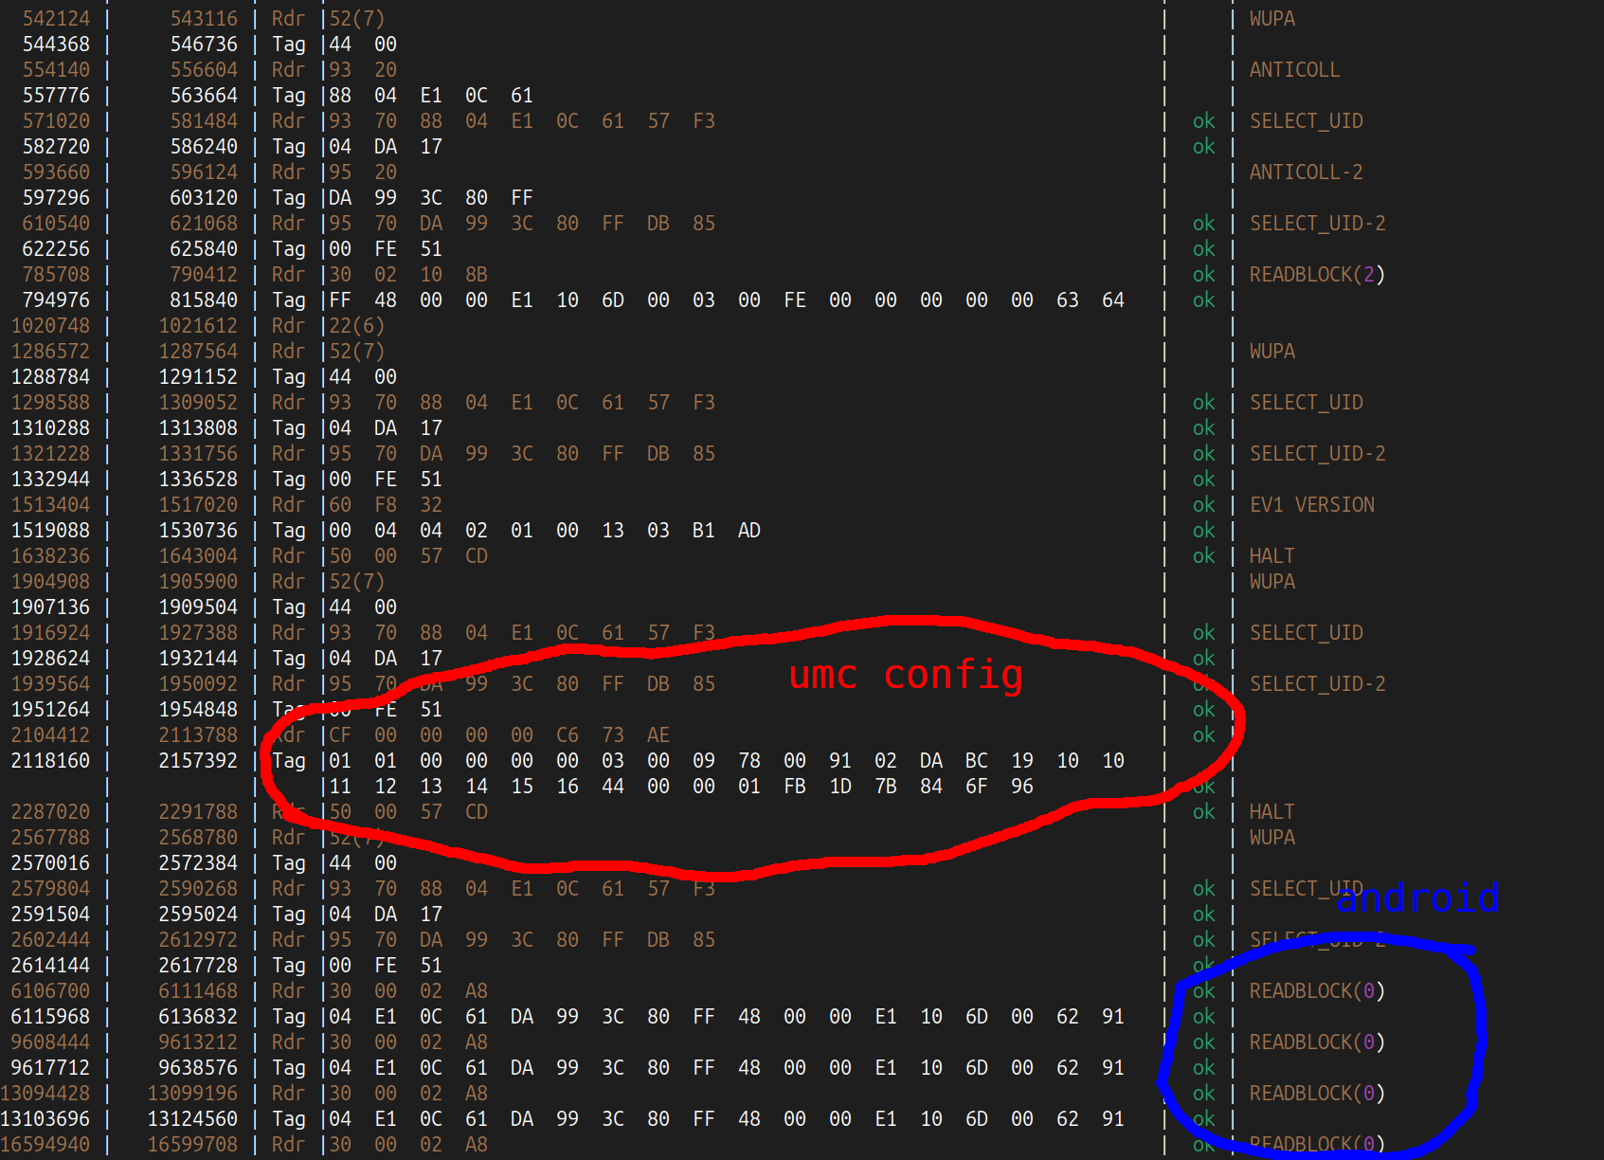Select the BC byte in row 2118160
Screen dimensions: 1604x1160
coord(977,761)
